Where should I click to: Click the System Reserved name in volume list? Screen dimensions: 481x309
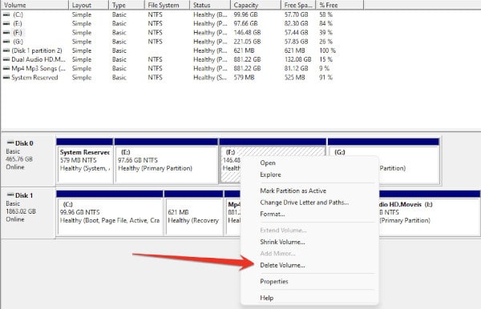(34, 77)
